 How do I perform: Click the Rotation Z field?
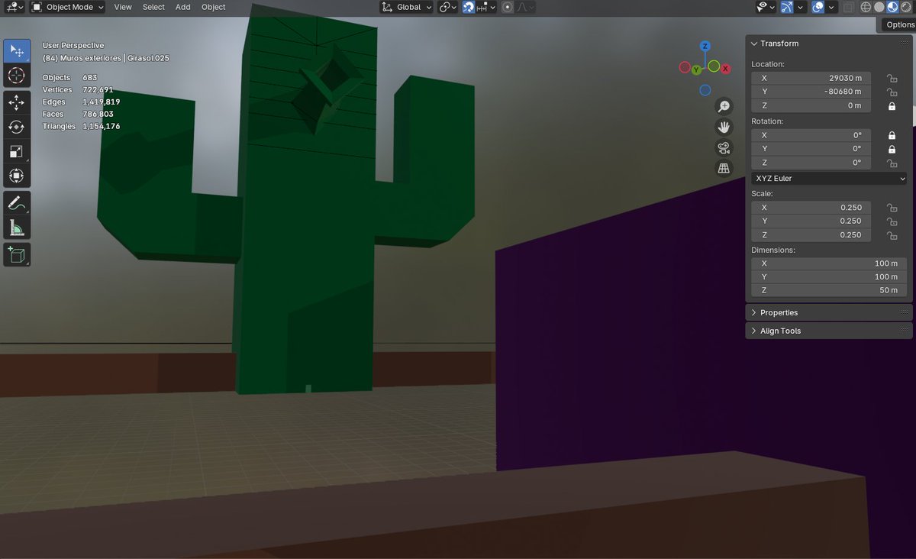click(811, 163)
